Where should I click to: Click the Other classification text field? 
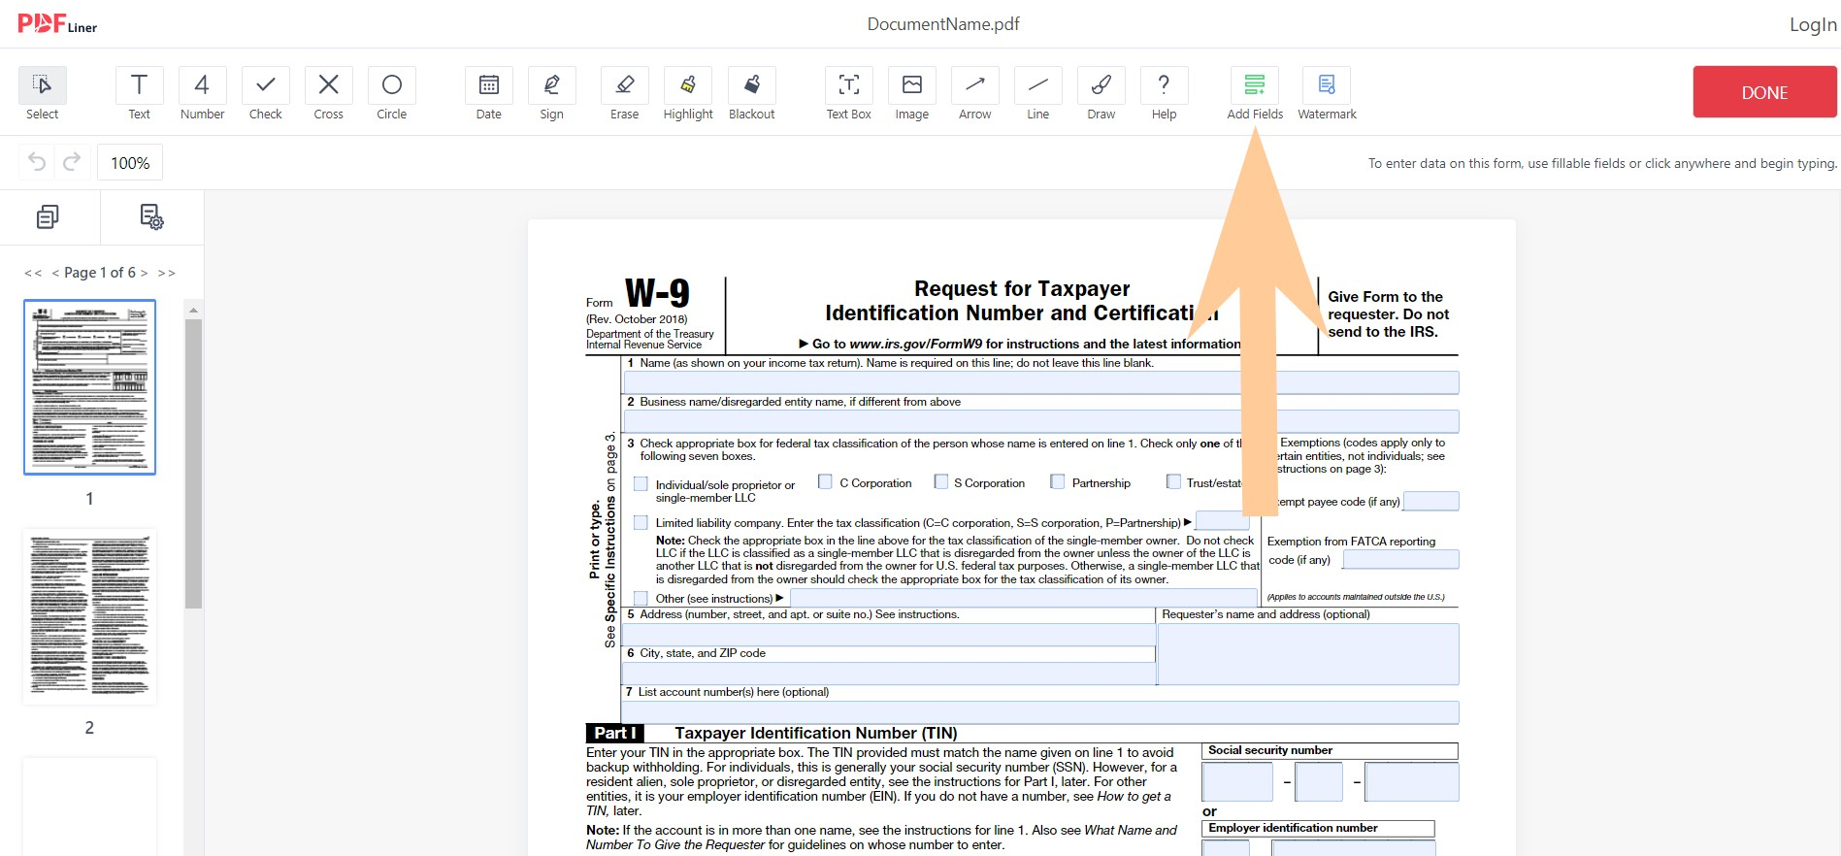tap(1024, 598)
